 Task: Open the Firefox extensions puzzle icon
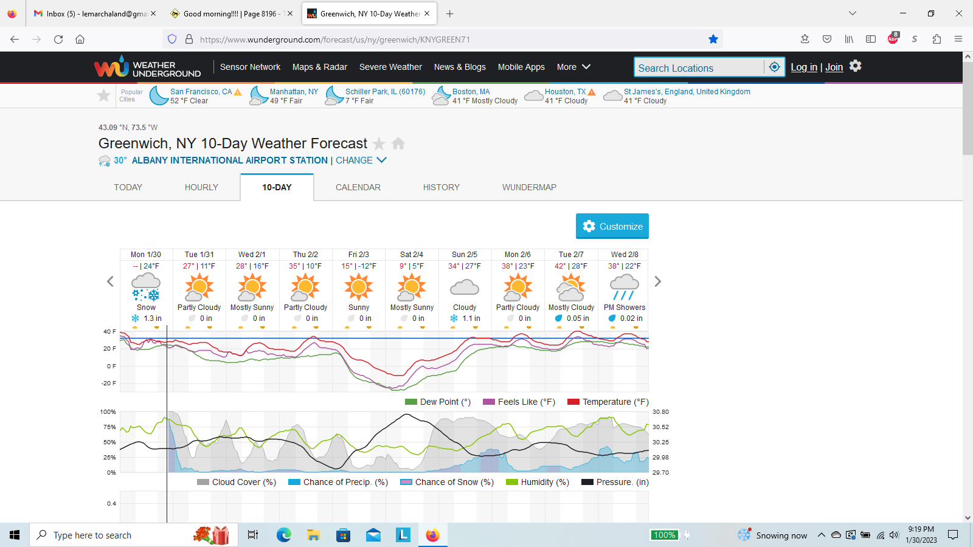937,40
